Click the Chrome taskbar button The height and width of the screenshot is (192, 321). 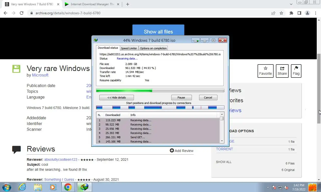(x=68, y=187)
